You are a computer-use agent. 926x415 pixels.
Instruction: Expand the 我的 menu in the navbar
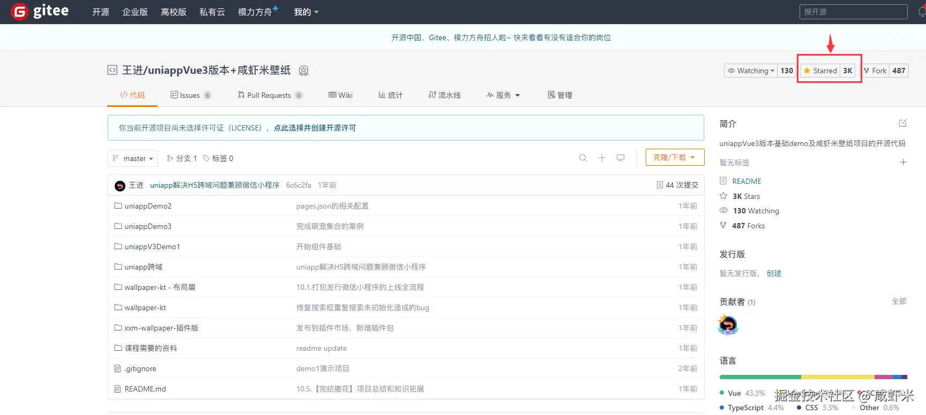point(306,12)
